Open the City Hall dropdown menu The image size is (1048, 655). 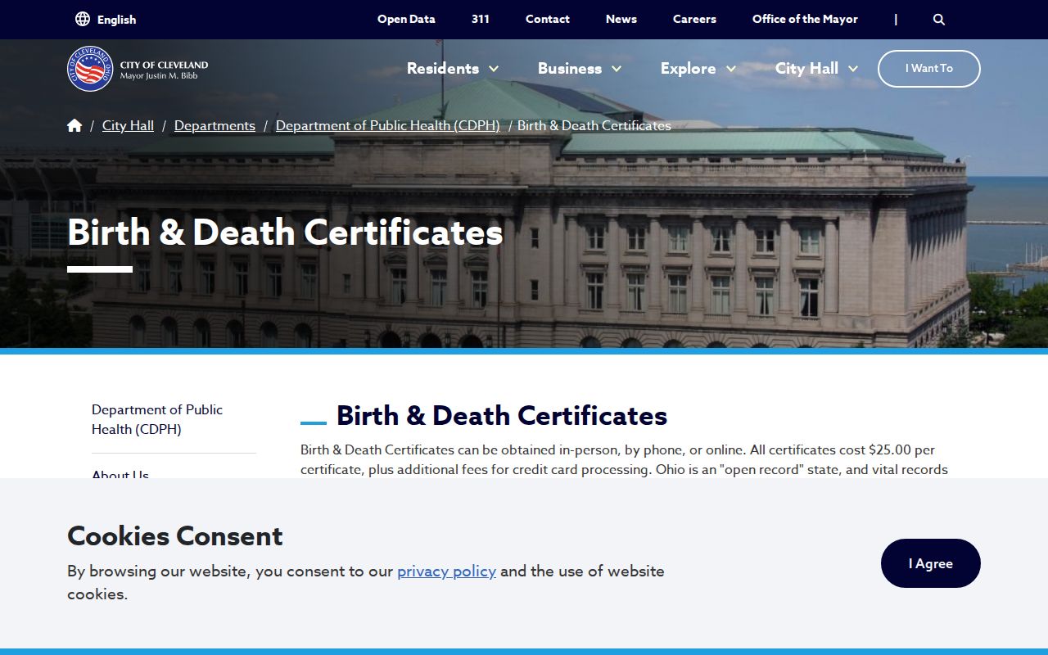[x=816, y=69]
